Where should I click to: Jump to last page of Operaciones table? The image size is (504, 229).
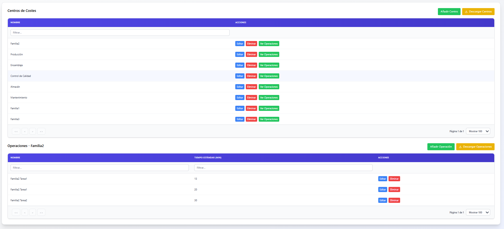click(x=41, y=213)
